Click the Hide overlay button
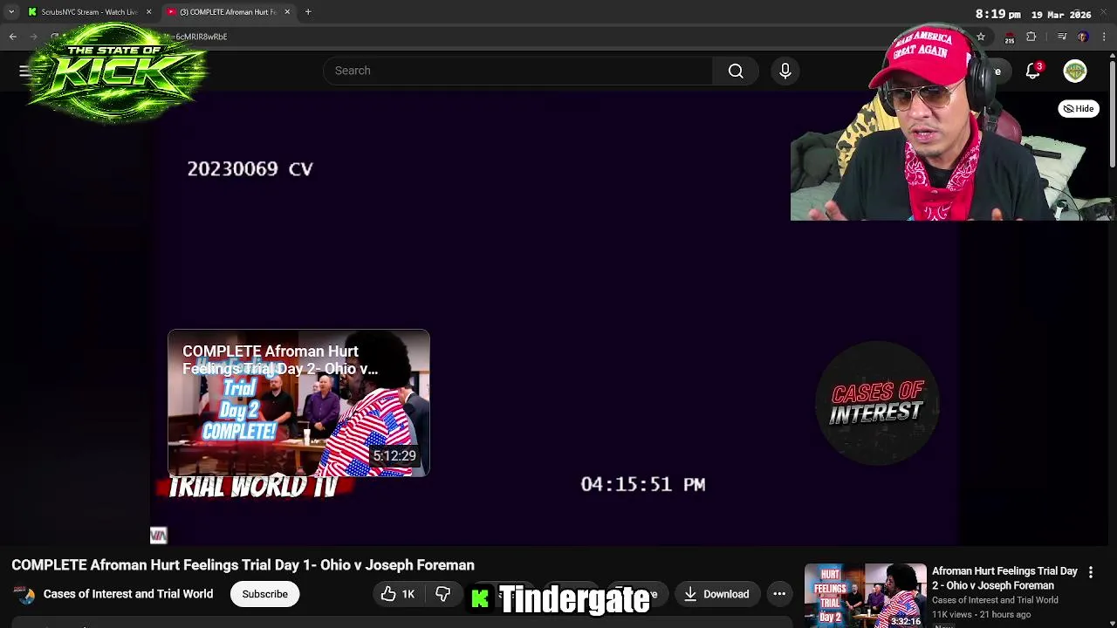 pyautogui.click(x=1079, y=109)
